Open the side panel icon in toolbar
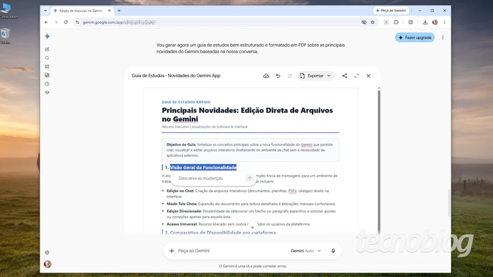 pos(411,22)
